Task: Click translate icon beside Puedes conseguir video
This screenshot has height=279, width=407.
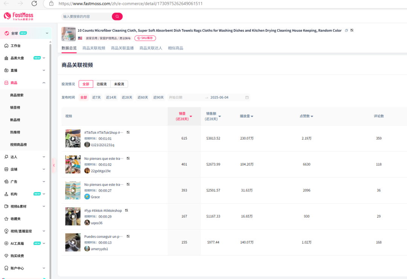Action: click(128, 236)
